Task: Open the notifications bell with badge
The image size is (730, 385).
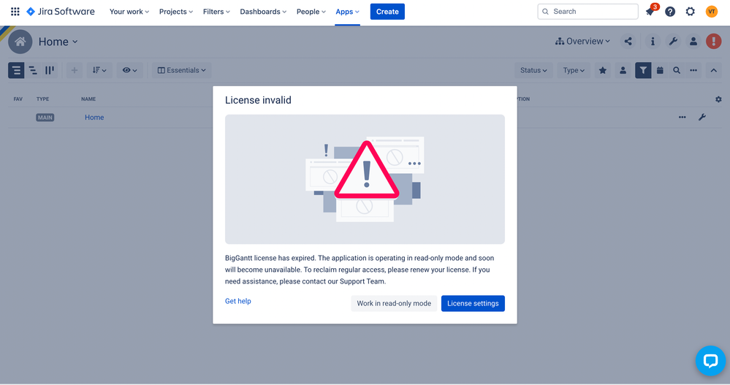Action: pos(650,11)
